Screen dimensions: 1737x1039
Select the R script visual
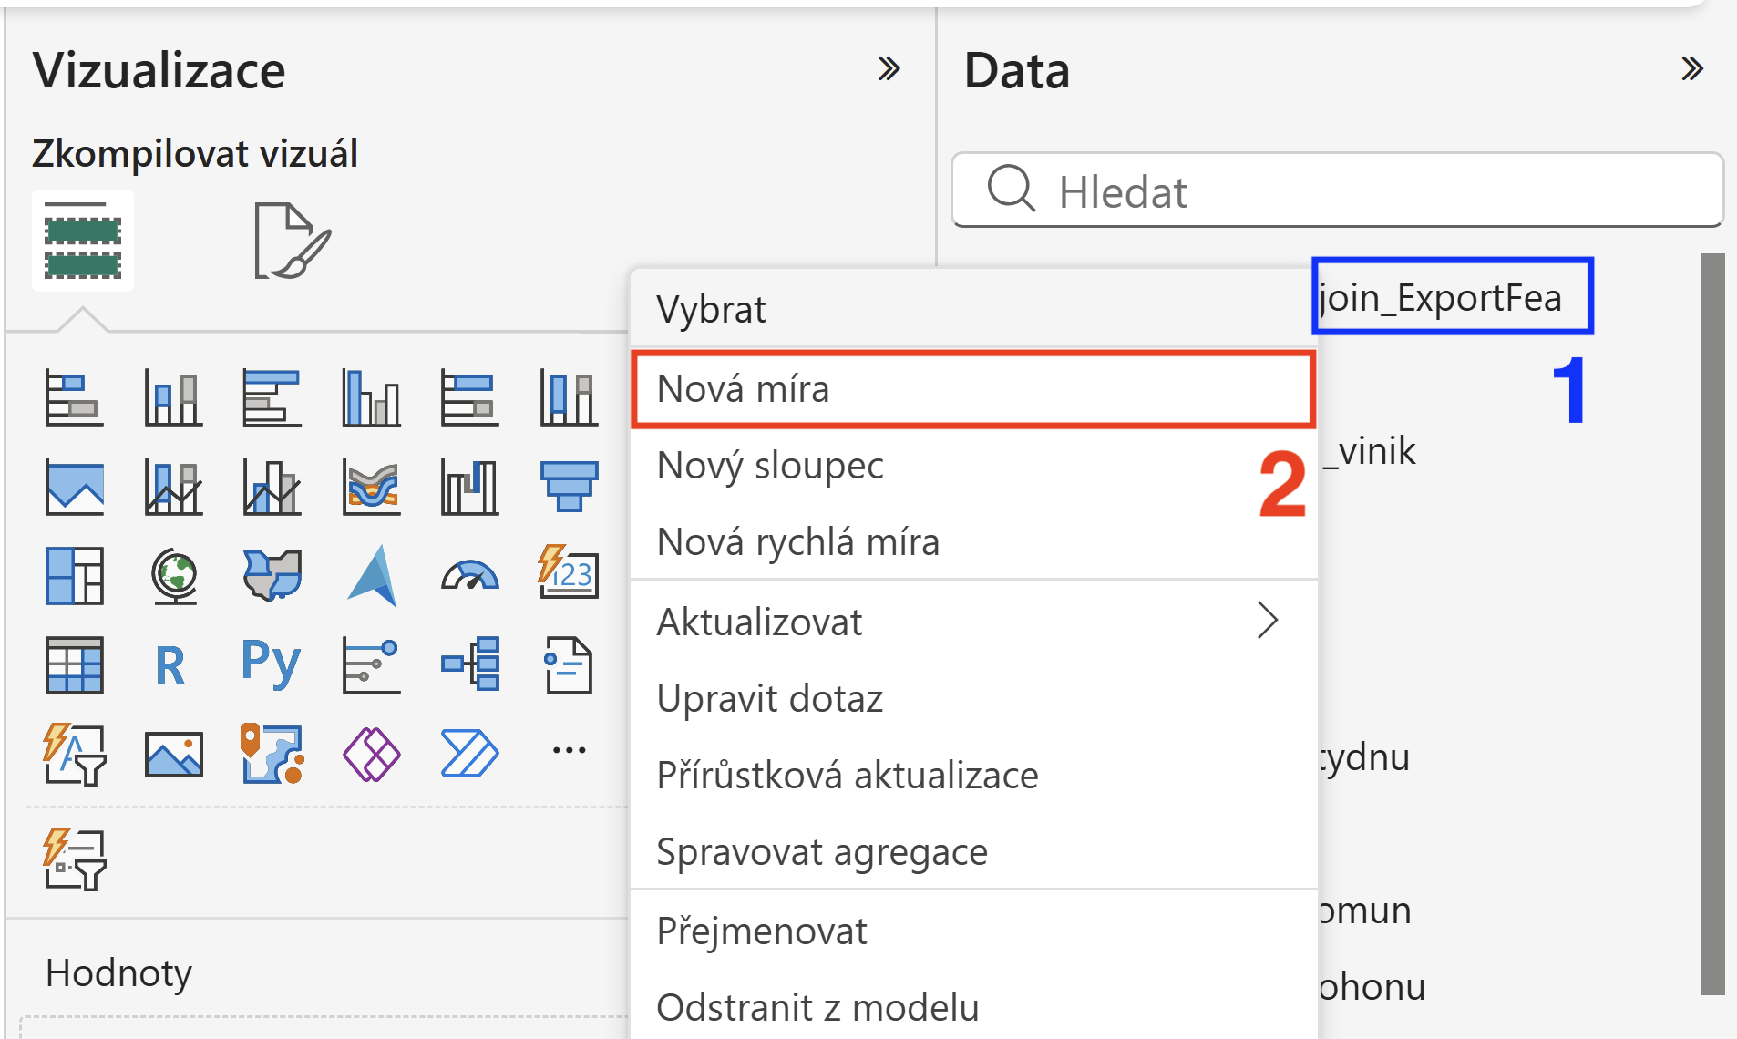click(170, 666)
